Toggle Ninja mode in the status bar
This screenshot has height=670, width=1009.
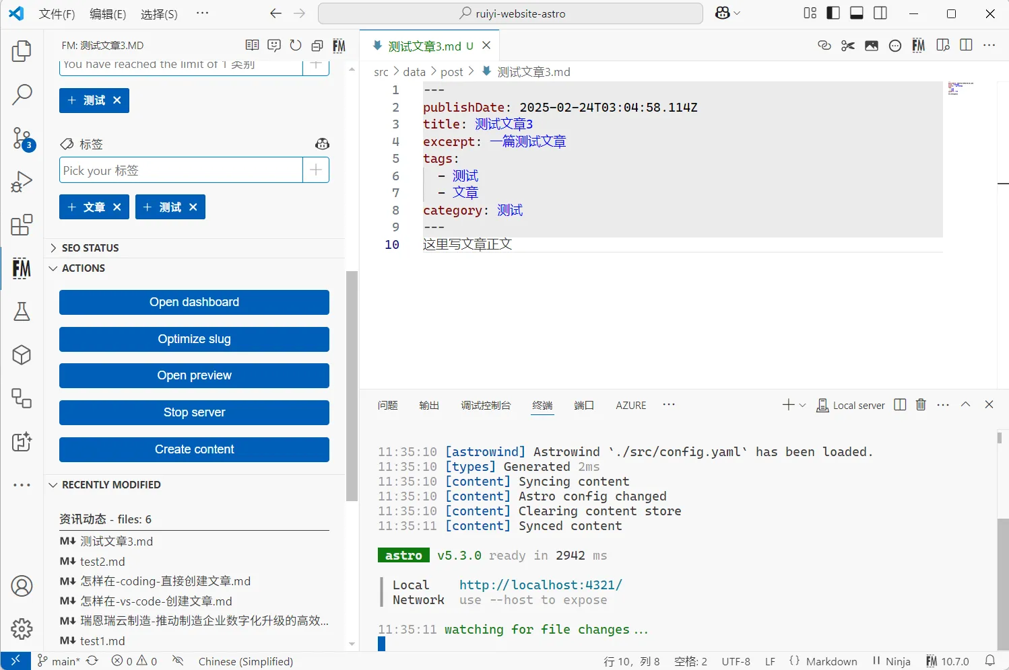[891, 661]
